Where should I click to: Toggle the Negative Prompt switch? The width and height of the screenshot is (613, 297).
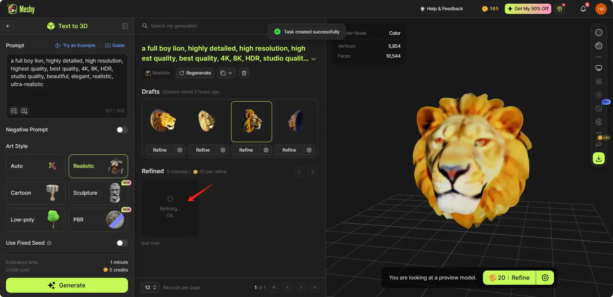122,130
